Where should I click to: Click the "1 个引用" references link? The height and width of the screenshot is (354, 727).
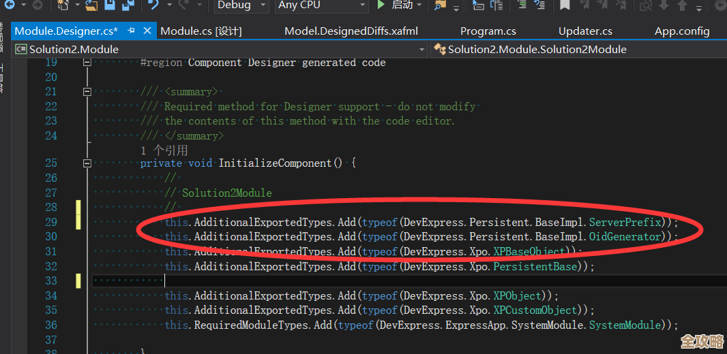[x=164, y=150]
